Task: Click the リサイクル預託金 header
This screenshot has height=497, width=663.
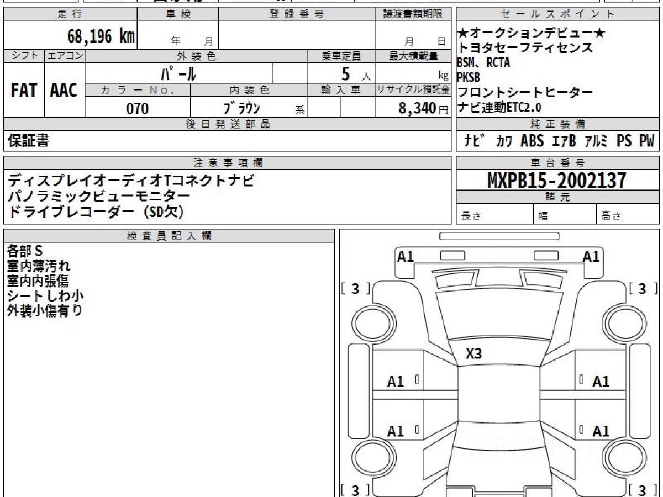Action: point(413,89)
